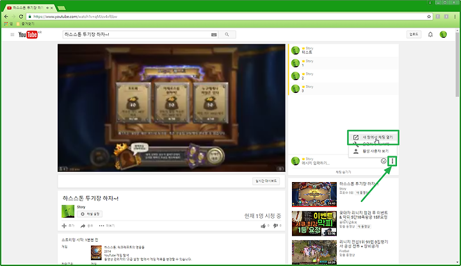The height and width of the screenshot is (266, 461).
Task: Open the suggested video thumbnail with 이벤트 text
Action: 314,223
